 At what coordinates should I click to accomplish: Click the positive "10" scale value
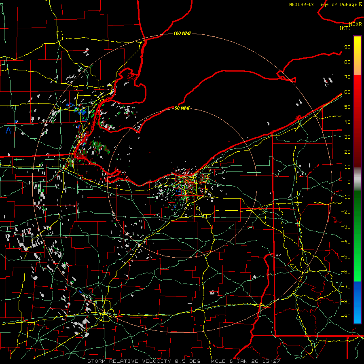[x=347, y=167]
